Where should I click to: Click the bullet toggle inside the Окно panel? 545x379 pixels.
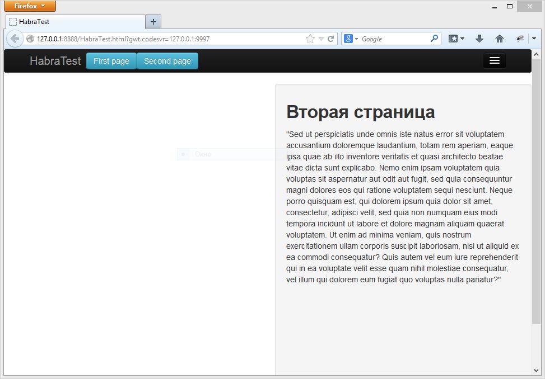(x=183, y=154)
